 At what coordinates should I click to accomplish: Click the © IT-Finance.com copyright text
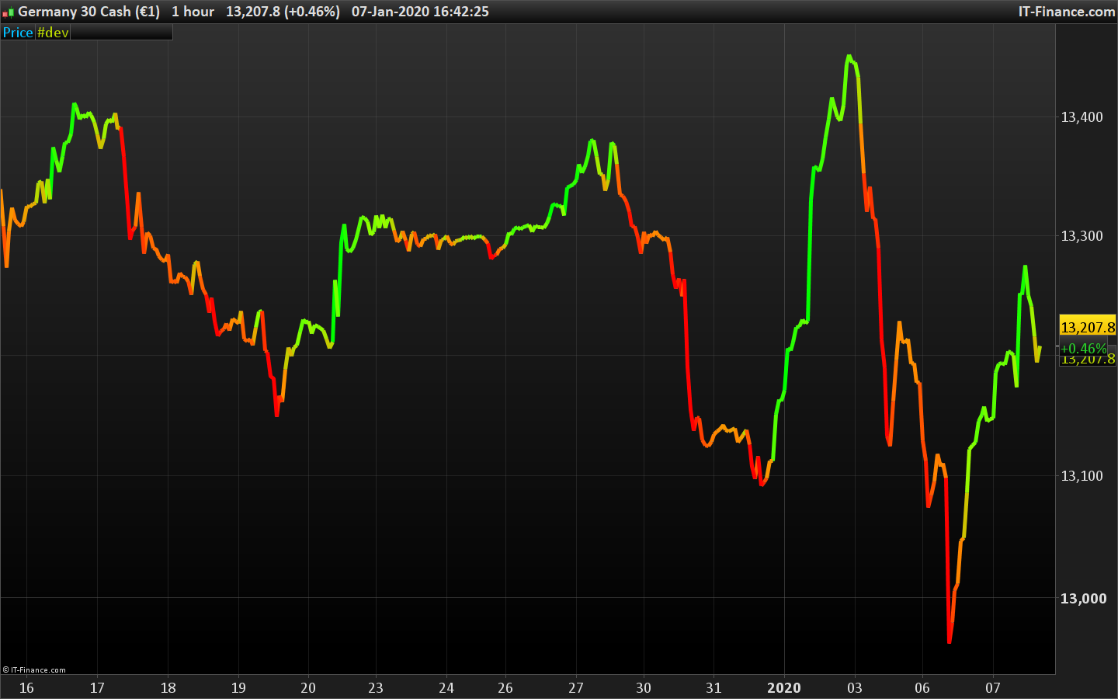pos(34,669)
